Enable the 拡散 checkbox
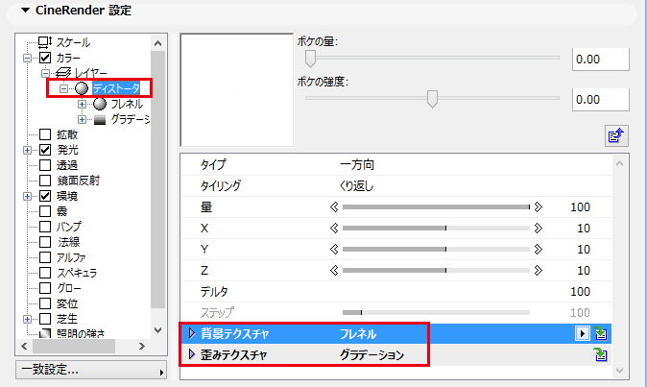The height and width of the screenshot is (387, 647). (45, 134)
